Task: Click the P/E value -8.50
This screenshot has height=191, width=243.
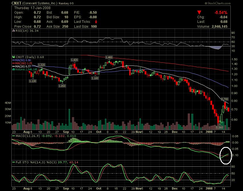Action: (x=93, y=13)
